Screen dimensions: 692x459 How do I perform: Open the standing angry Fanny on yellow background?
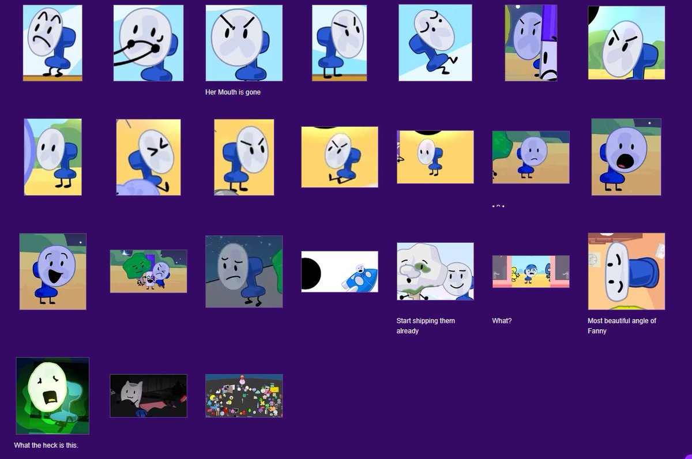tap(244, 157)
